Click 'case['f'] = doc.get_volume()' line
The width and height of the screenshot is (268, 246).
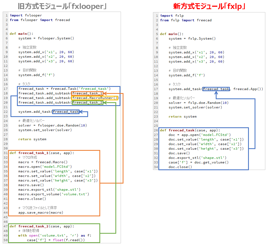199,162
